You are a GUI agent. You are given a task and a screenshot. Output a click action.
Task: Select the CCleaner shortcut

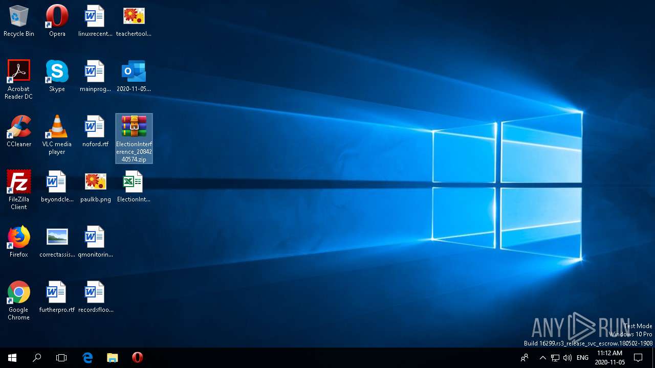coord(19,131)
